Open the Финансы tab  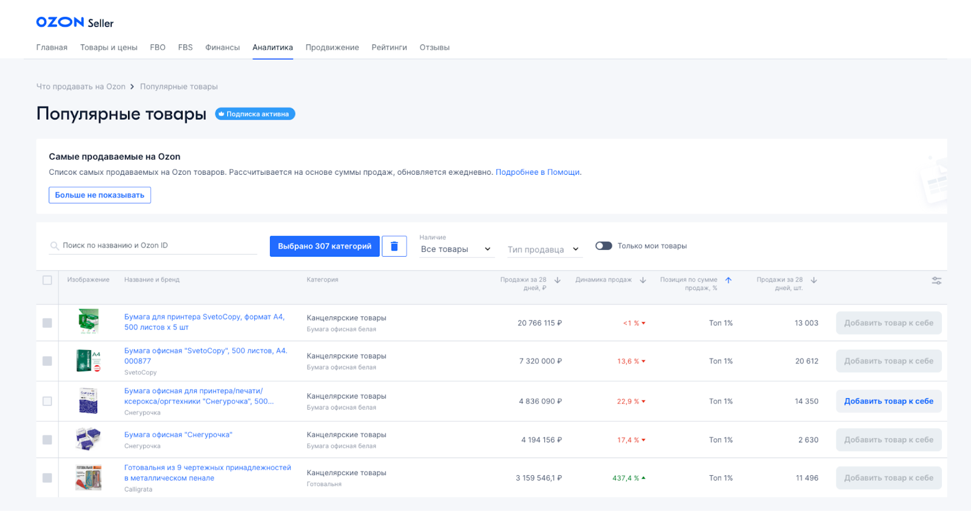[223, 47]
